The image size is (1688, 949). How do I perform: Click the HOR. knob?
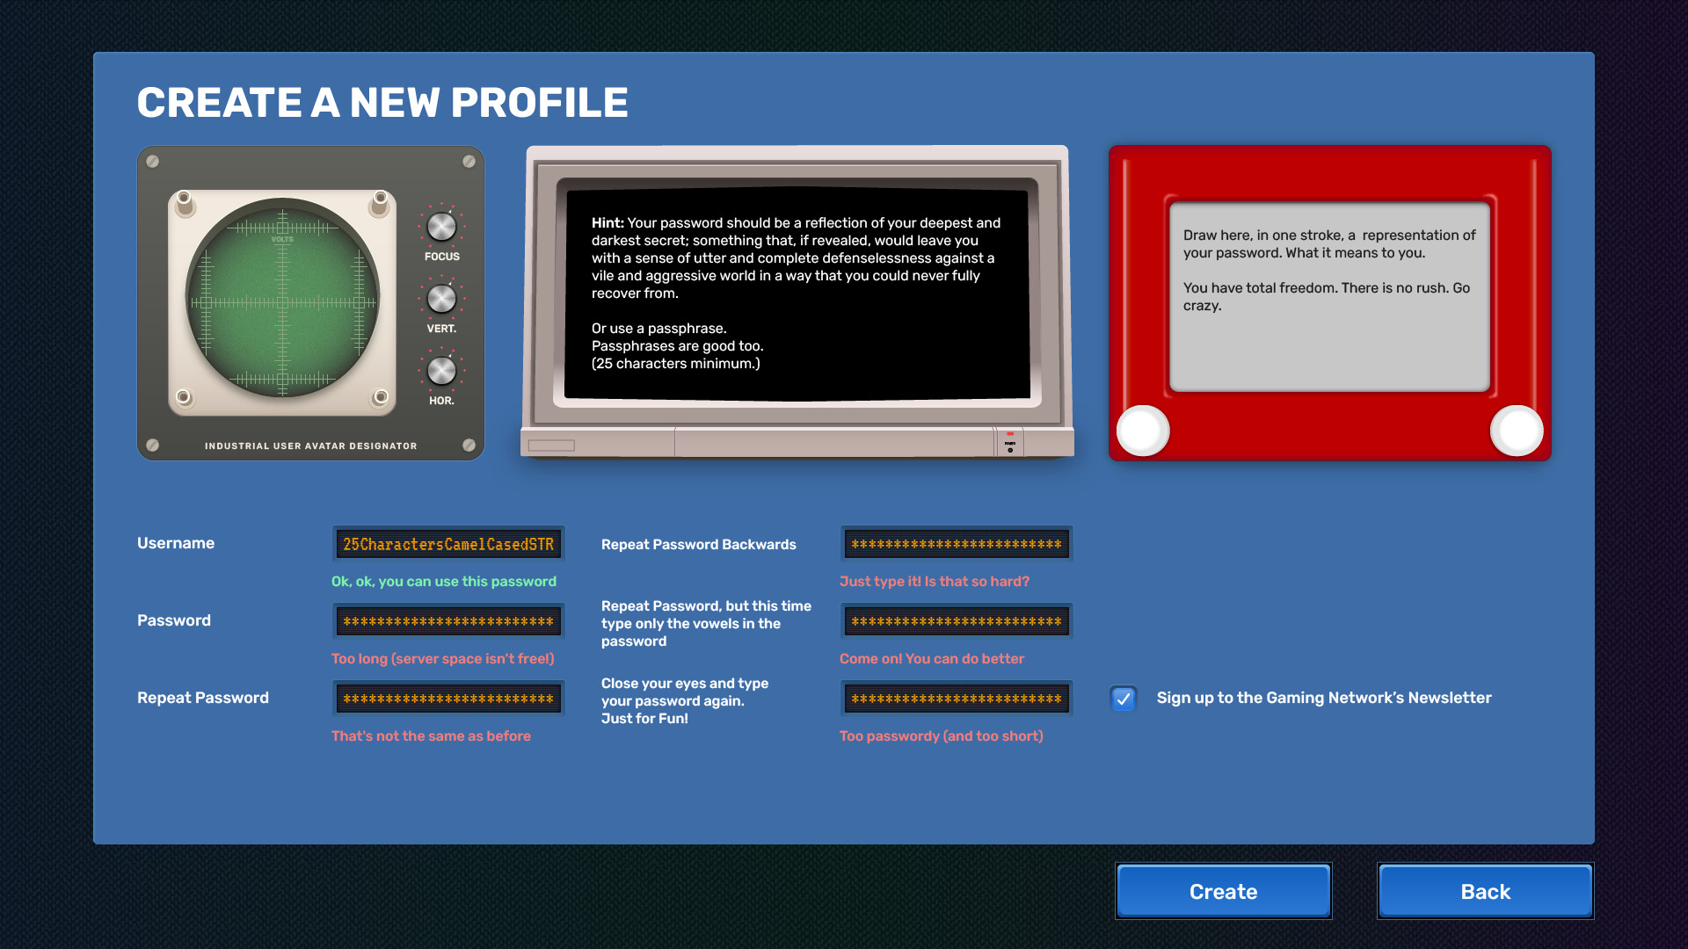[x=441, y=371]
